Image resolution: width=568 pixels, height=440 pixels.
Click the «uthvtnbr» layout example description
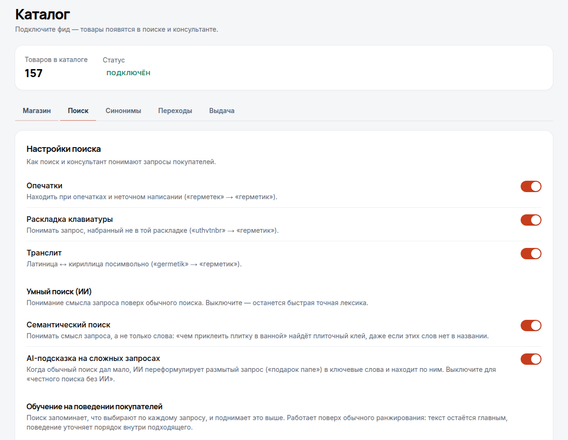coord(153,230)
